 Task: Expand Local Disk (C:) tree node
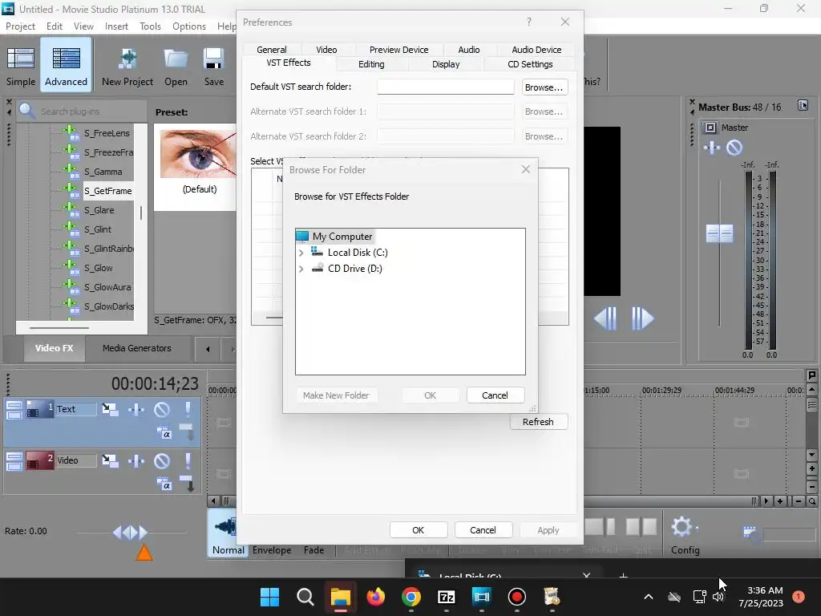(301, 253)
